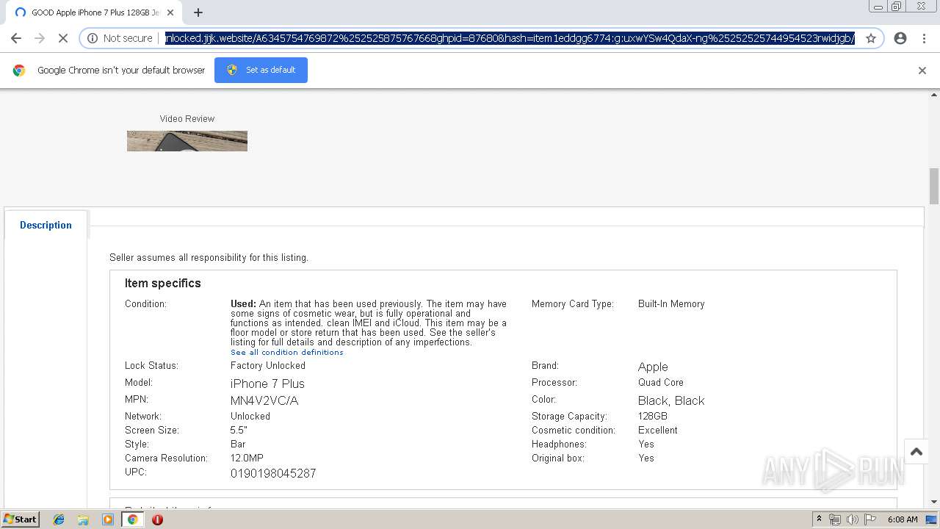This screenshot has height=529, width=940.
Task: Click the Memory Card Type label
Action: coord(573,303)
